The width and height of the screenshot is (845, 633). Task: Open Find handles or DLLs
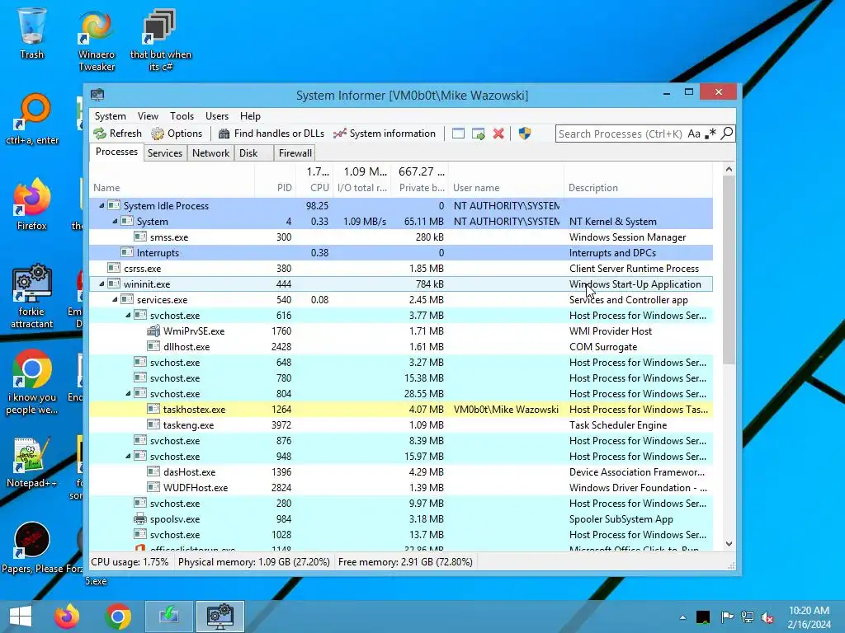click(x=271, y=134)
